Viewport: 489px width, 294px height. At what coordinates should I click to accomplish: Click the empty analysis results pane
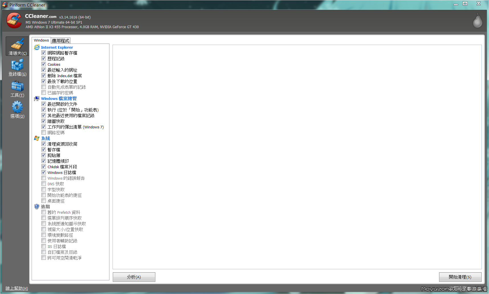297,157
